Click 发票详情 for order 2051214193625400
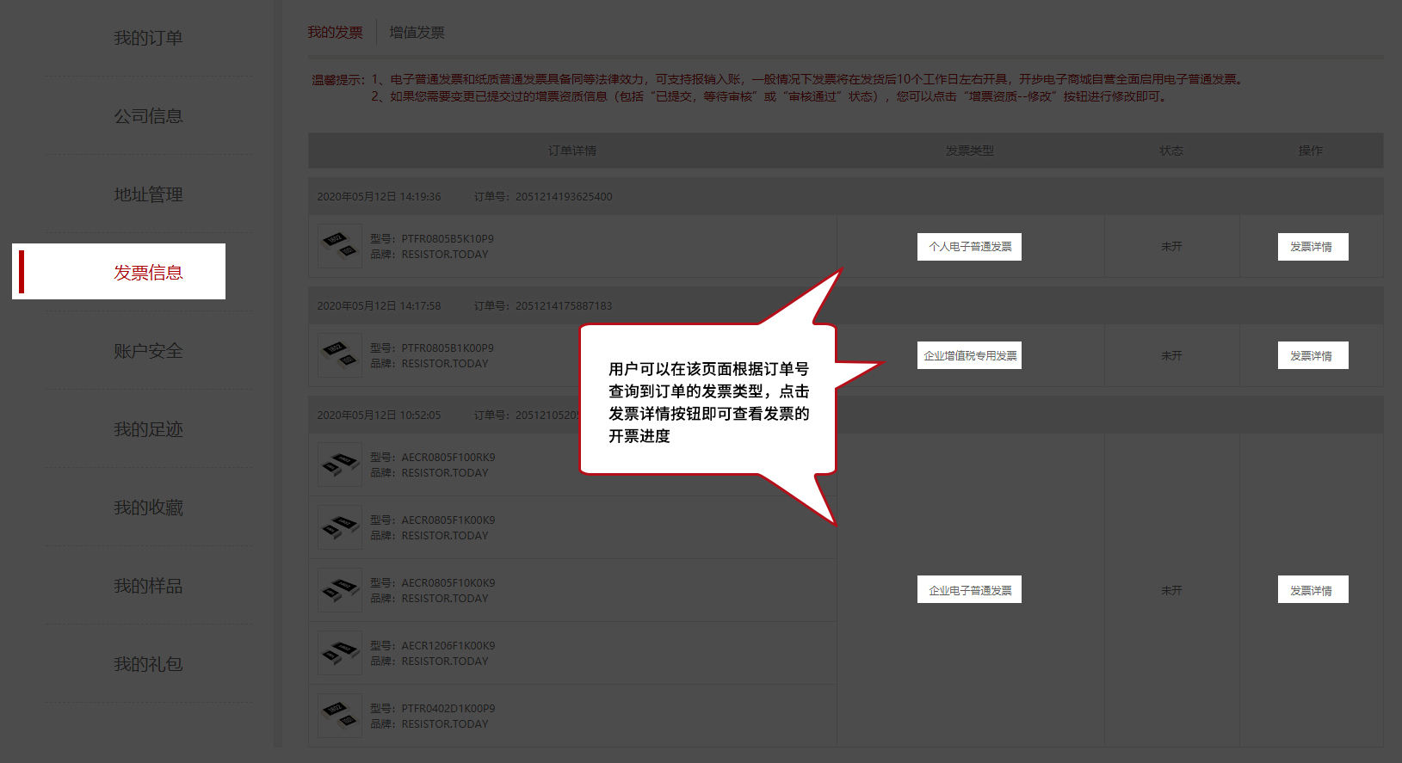1402x763 pixels. click(x=1312, y=247)
